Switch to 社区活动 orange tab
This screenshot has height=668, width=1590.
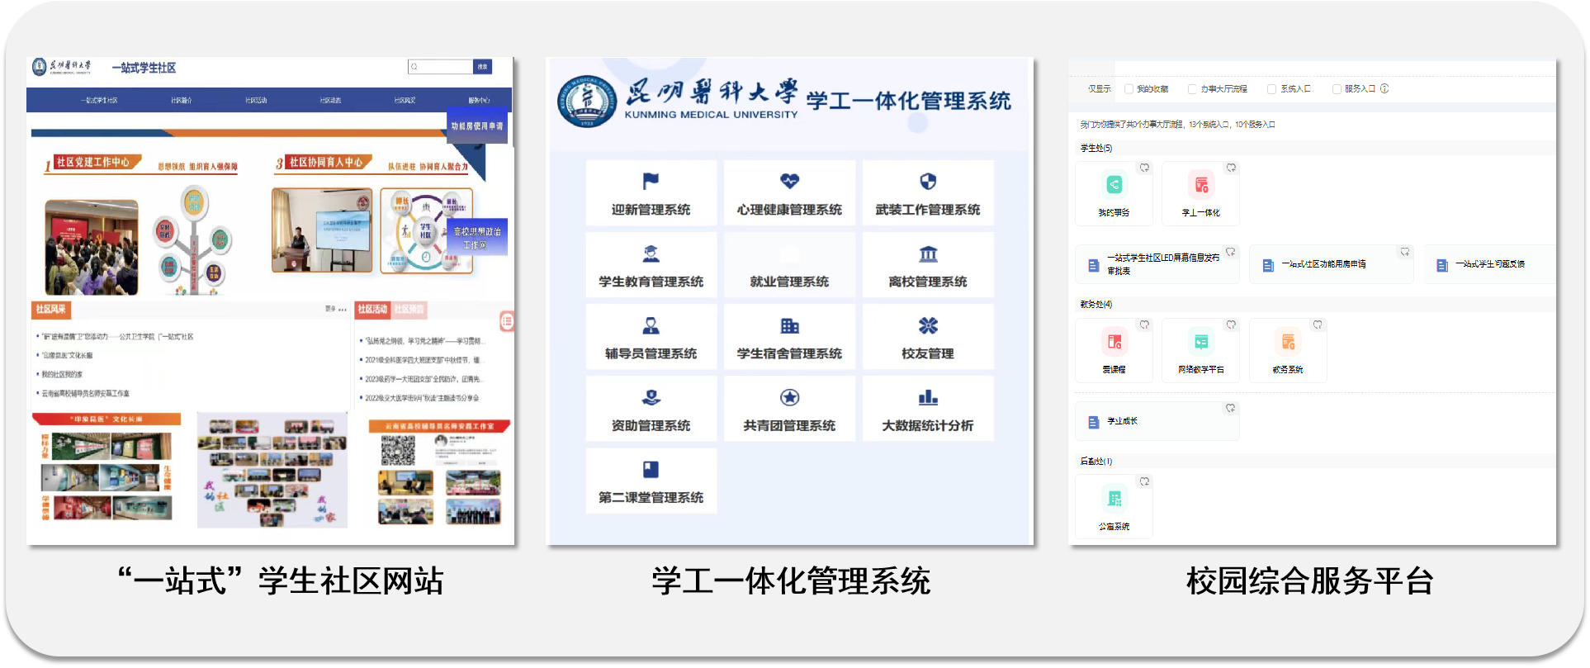coord(372,310)
